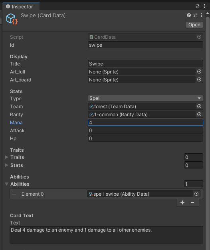Viewport: 210px width, 250px height.
Task: Expand the Stats array foldout
Action: [x=6, y=165]
